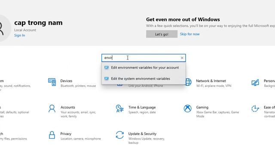Select 'Edit environment variables for your account'
This screenshot has width=275, height=155.
144,68
